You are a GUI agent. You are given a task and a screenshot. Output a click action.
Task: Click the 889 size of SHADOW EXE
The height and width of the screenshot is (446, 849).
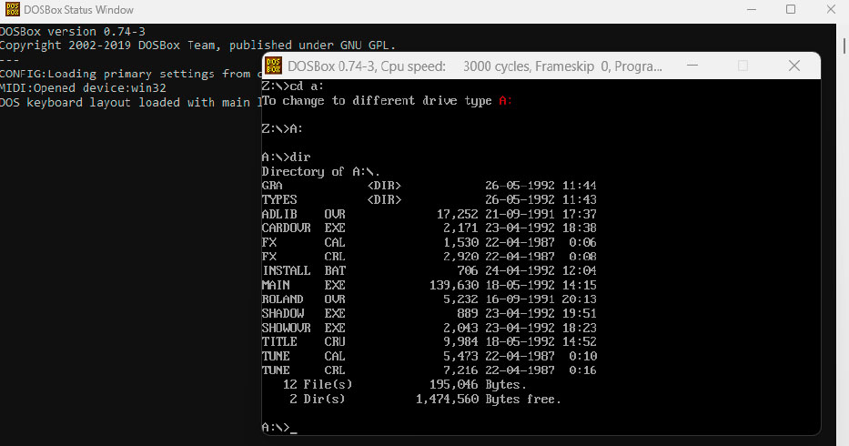pos(468,313)
